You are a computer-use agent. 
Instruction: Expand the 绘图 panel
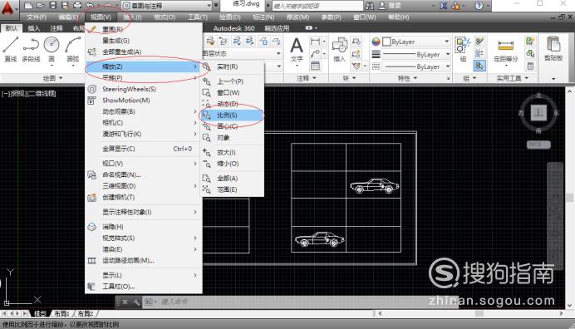tap(53, 78)
